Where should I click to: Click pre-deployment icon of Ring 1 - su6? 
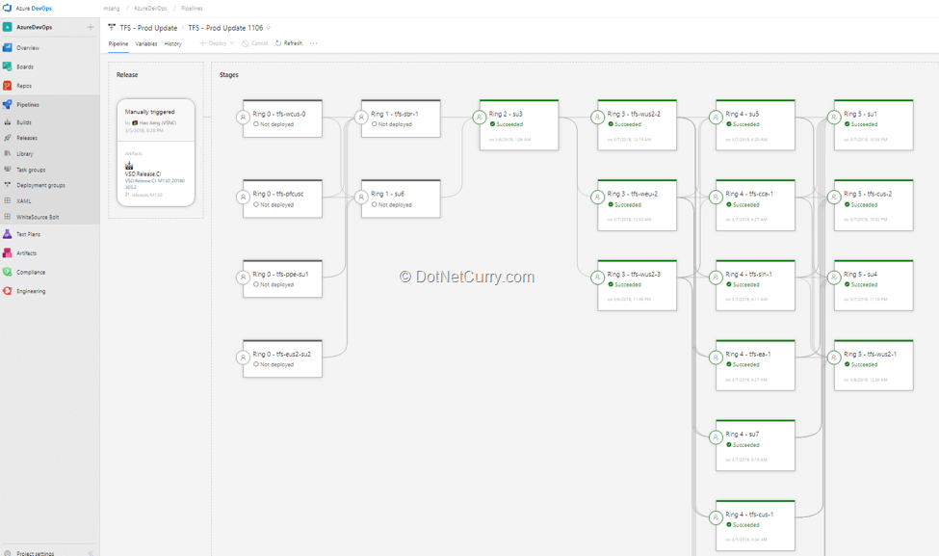pyautogui.click(x=361, y=198)
